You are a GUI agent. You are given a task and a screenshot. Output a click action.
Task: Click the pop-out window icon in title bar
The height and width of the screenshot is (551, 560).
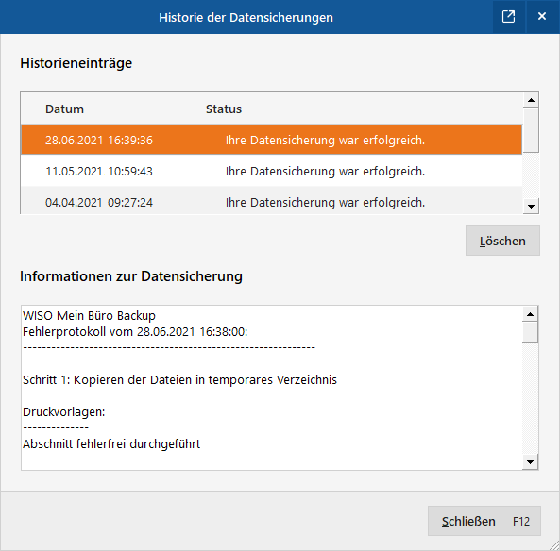509,17
